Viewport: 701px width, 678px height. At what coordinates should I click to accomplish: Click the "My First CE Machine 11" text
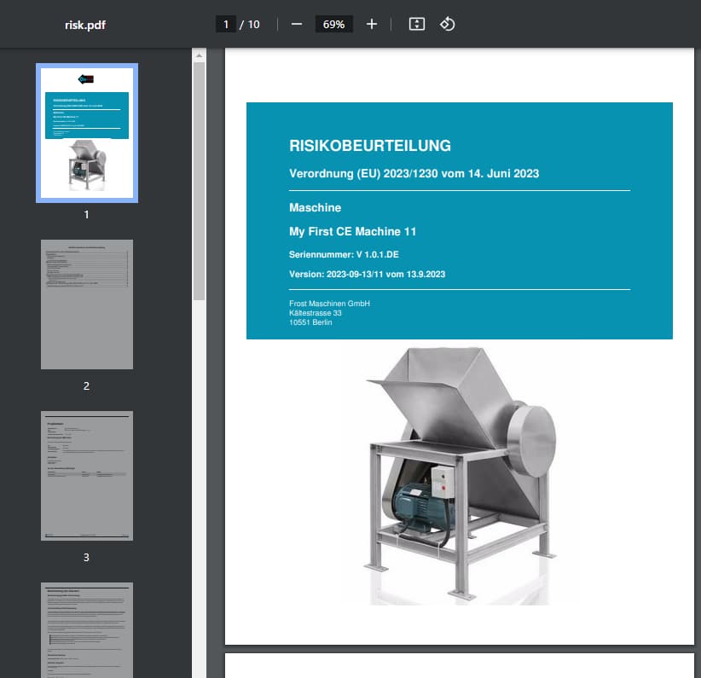click(353, 232)
